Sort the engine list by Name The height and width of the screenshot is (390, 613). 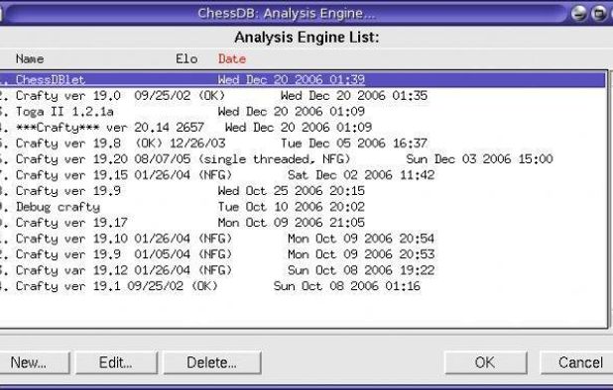30,58
